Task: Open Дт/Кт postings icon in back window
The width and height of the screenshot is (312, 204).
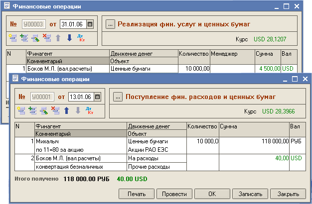Action: (x=81, y=37)
